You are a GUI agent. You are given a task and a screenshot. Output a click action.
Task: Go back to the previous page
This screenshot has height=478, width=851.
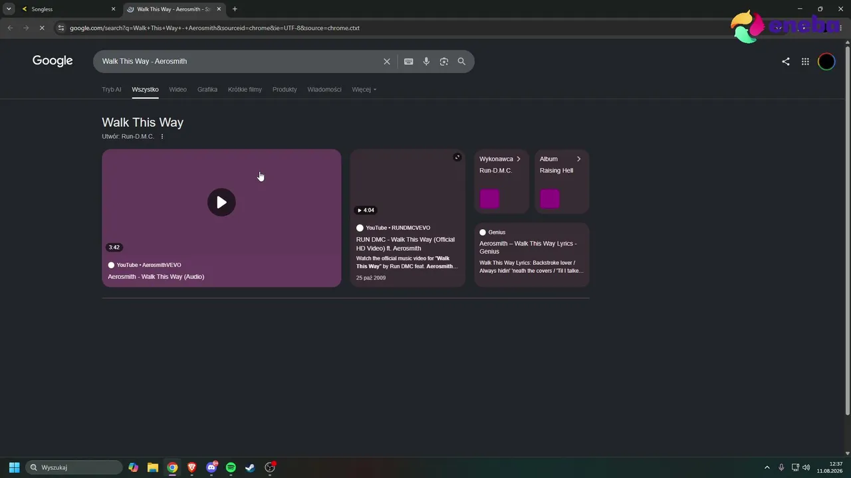pyautogui.click(x=10, y=28)
